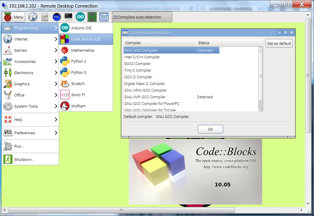Viewport: 314px width, 216px height.
Task: Open the terminal monitor icon in the panel
Action: (x=68, y=17)
